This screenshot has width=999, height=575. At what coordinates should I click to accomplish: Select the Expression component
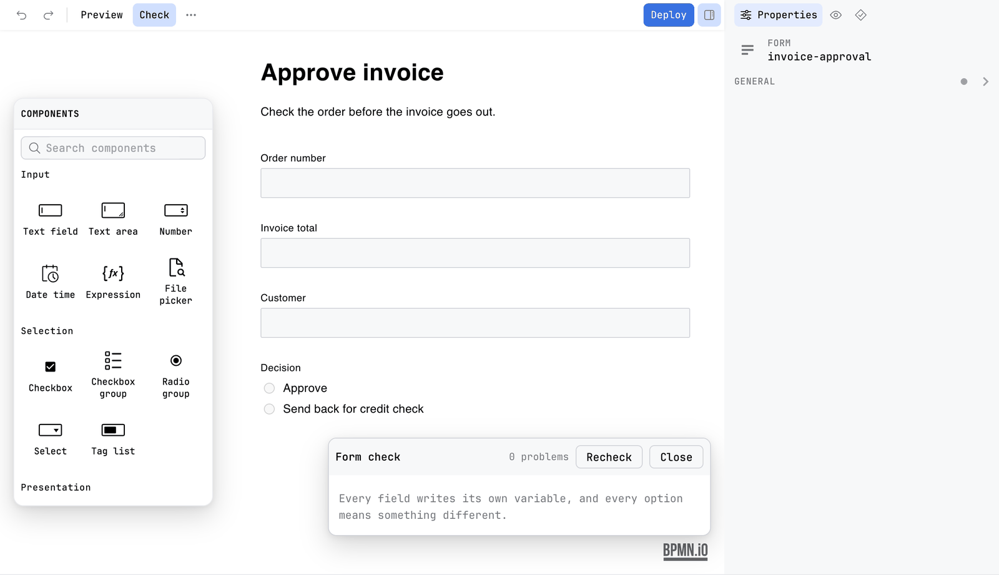113,282
